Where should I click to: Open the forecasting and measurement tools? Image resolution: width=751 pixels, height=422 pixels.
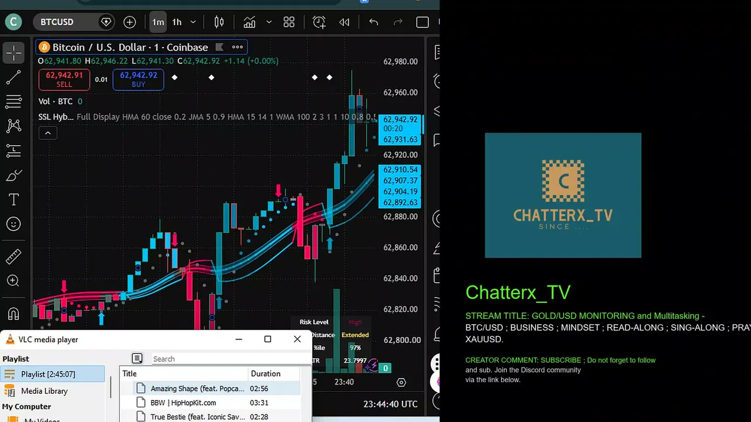pyautogui.click(x=13, y=151)
